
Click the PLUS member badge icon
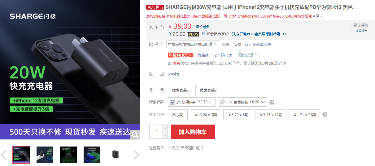click(x=193, y=34)
